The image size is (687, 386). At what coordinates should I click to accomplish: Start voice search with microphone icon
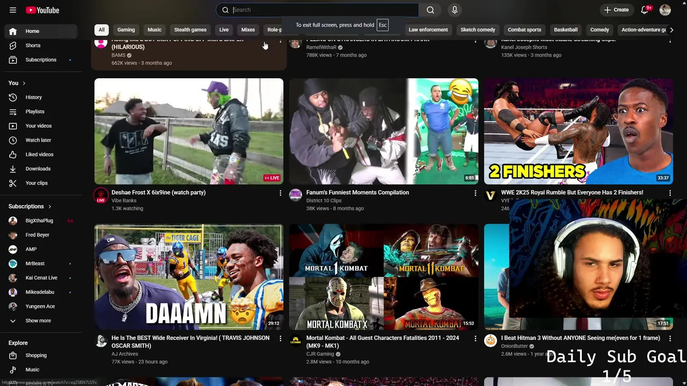[455, 10]
